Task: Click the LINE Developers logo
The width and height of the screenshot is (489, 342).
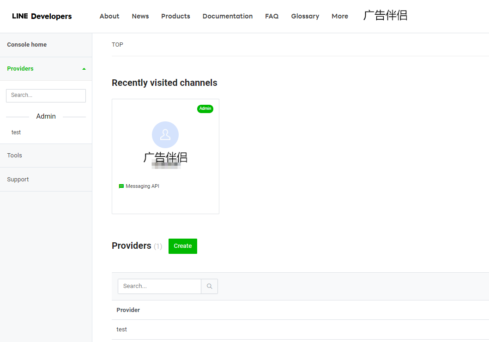Action: click(42, 16)
